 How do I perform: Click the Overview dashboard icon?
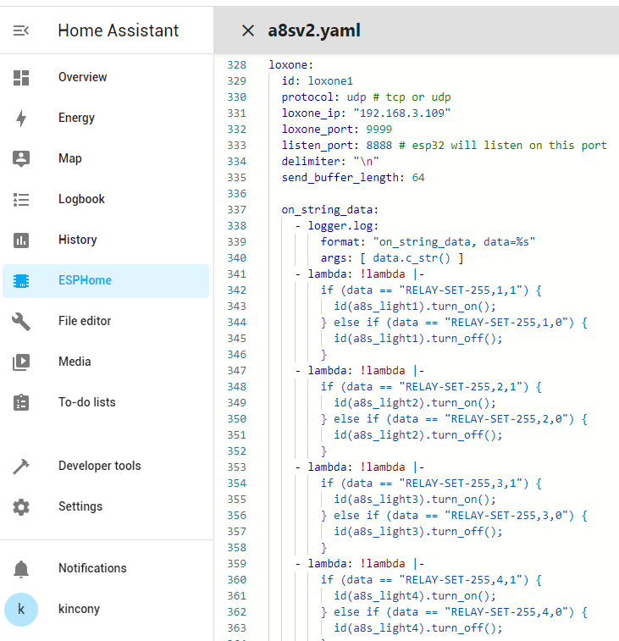(x=21, y=78)
